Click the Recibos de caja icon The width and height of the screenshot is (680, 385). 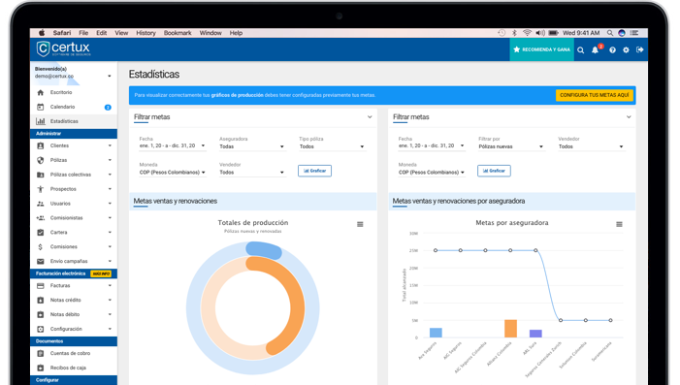pos(41,368)
